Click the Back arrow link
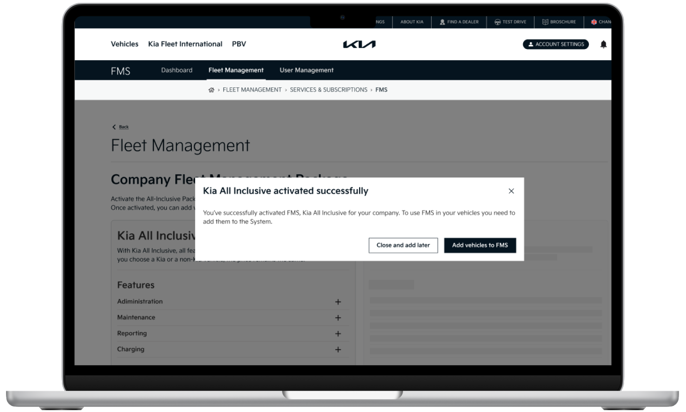The image size is (686, 412). 120,127
